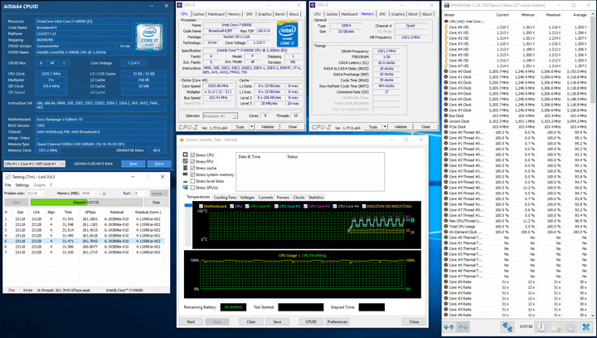Open the Processor #1 selection dropdown in CPU-Z
Image resolution: width=597 pixels, height=338 pixels.
[x=221, y=116]
